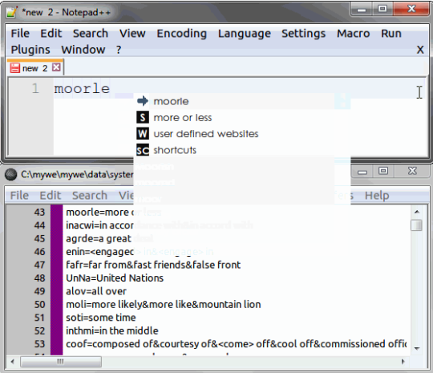
Task: Open Help menu in the lower editor window
Action: click(x=377, y=196)
